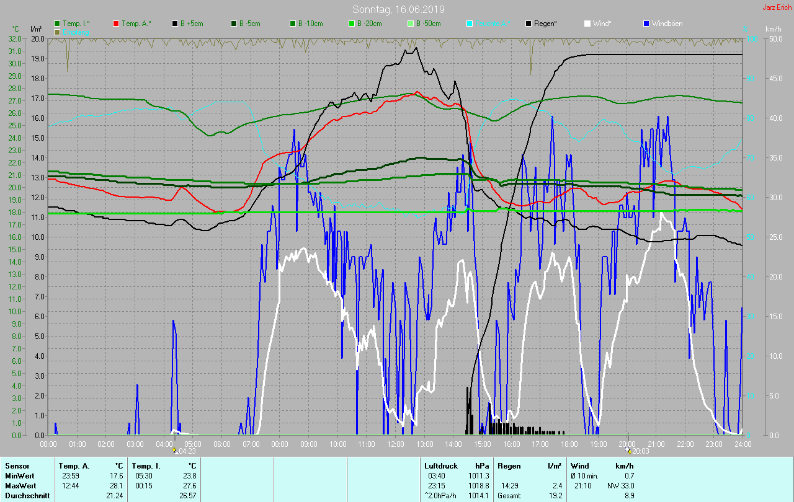Click the sunrise marker at 04:23
The height and width of the screenshot is (502, 794).
(x=175, y=451)
